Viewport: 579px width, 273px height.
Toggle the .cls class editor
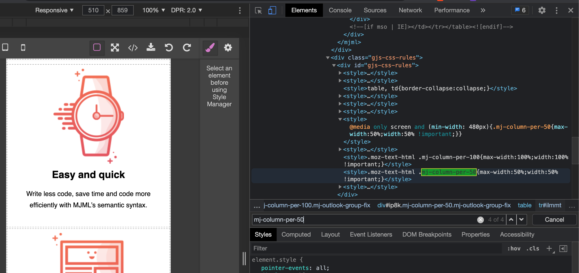pyautogui.click(x=533, y=248)
